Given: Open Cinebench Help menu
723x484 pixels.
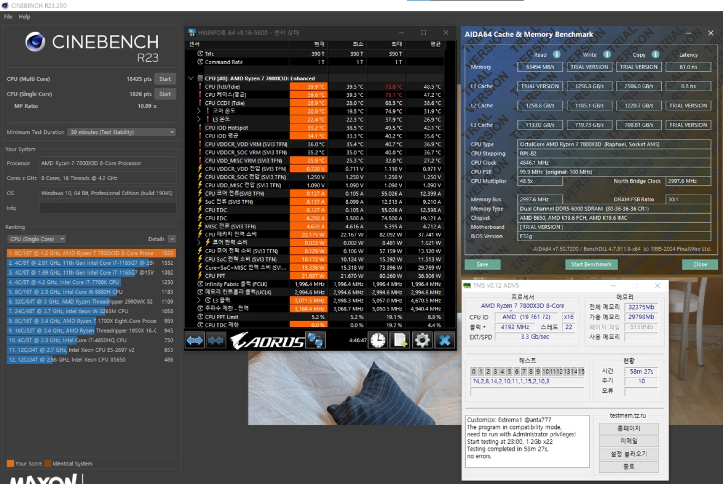Looking at the screenshot, I should tap(25, 17).
